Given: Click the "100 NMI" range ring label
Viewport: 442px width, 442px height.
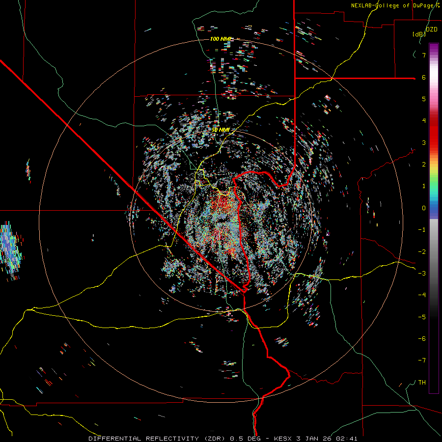Looking at the screenshot, I should pos(221,39).
